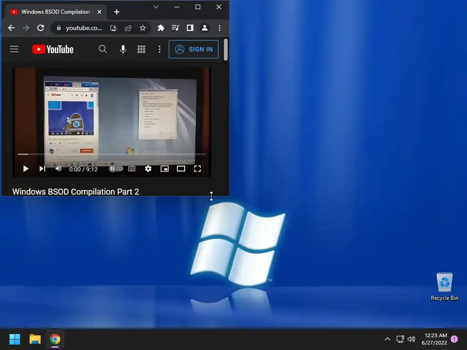
Task: Click the video progress bar
Action: 112,154
